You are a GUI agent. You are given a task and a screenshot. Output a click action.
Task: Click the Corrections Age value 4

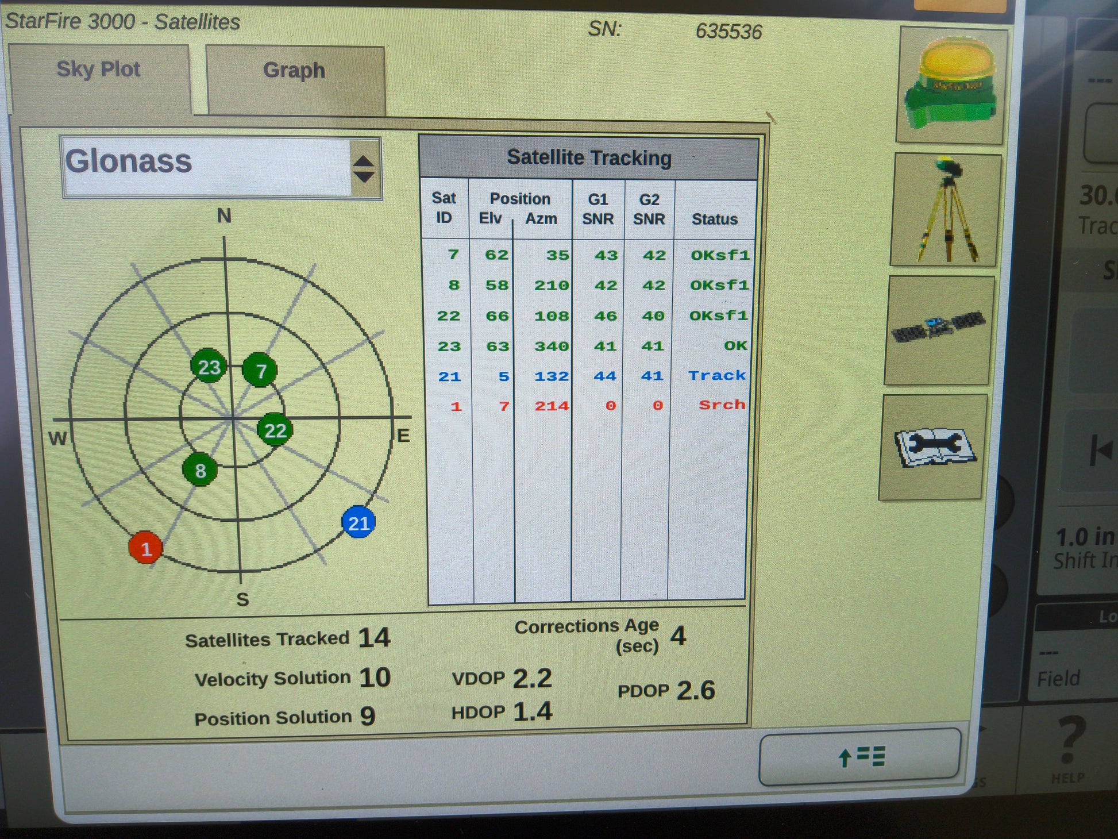[x=678, y=636]
